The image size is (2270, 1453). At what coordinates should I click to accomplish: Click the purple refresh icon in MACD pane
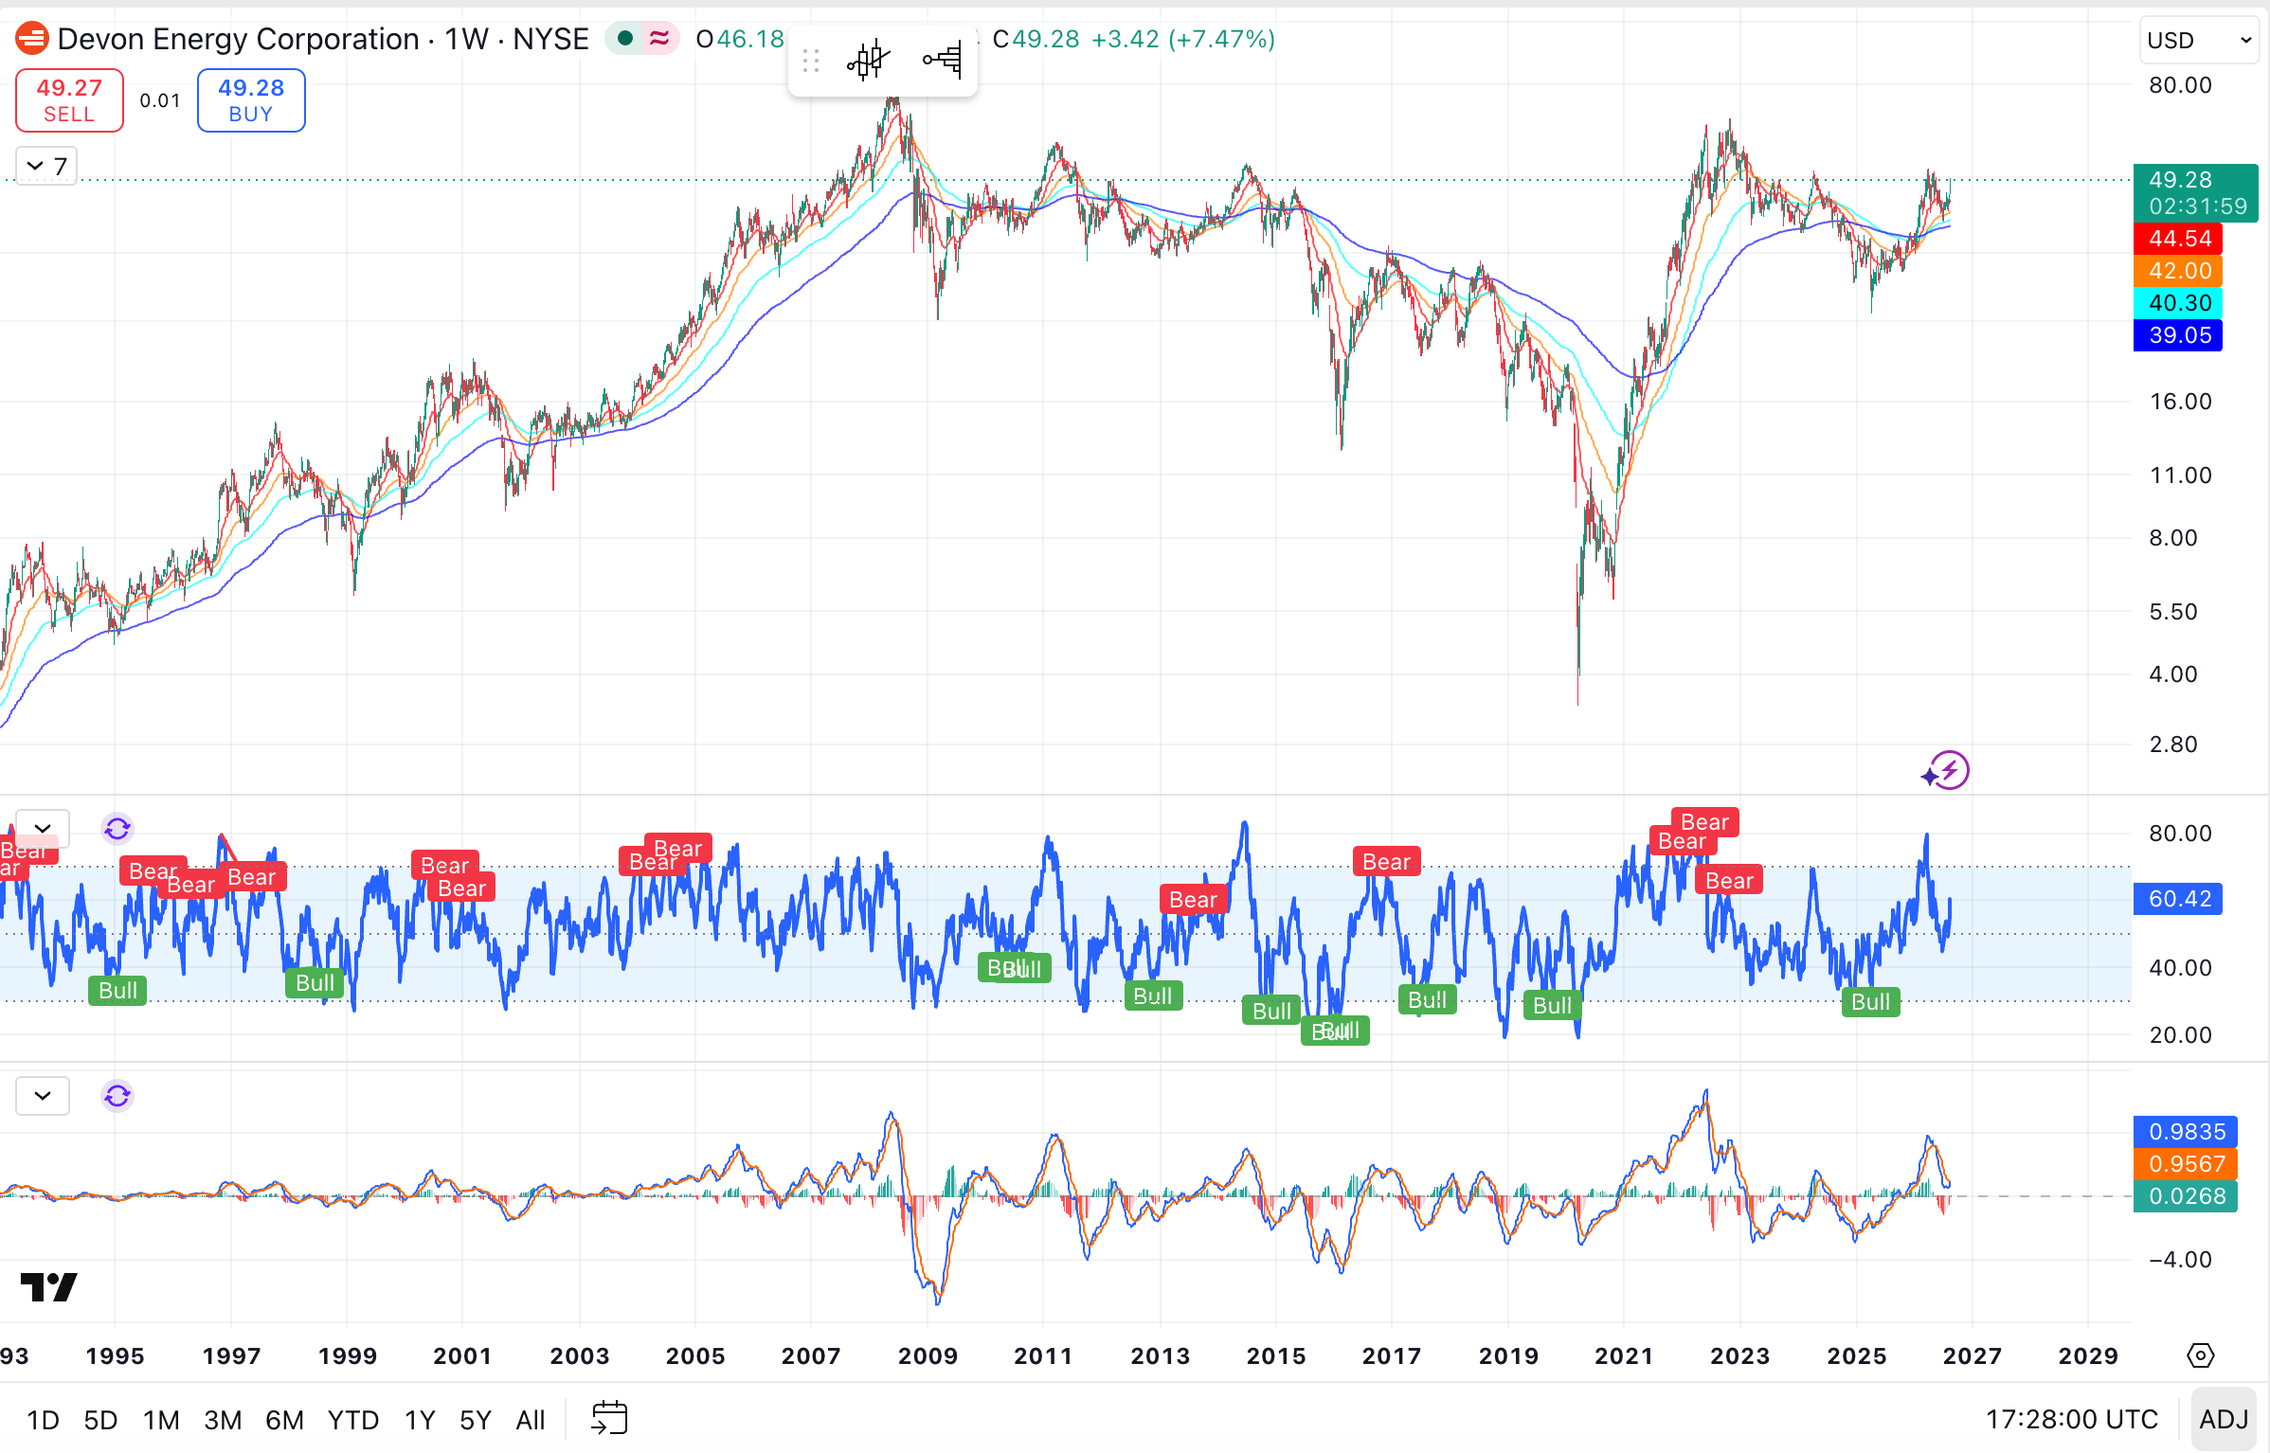(117, 1096)
